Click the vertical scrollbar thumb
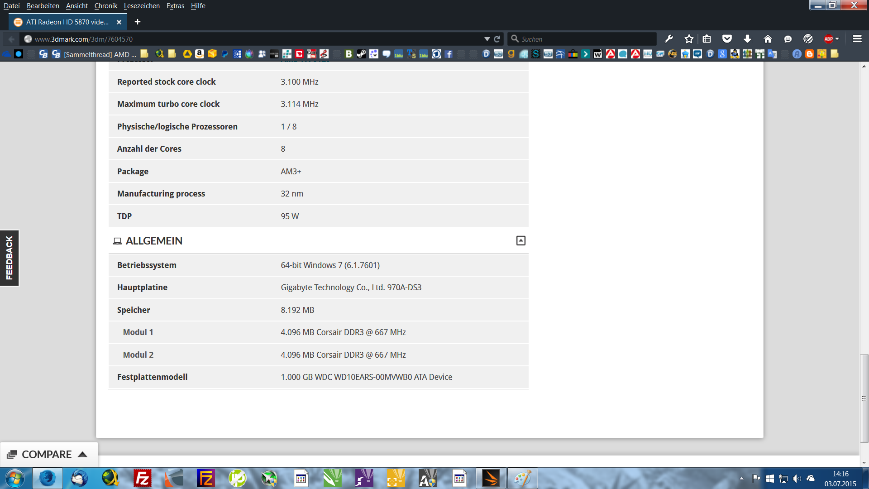Viewport: 869px width, 489px height. coord(864,398)
